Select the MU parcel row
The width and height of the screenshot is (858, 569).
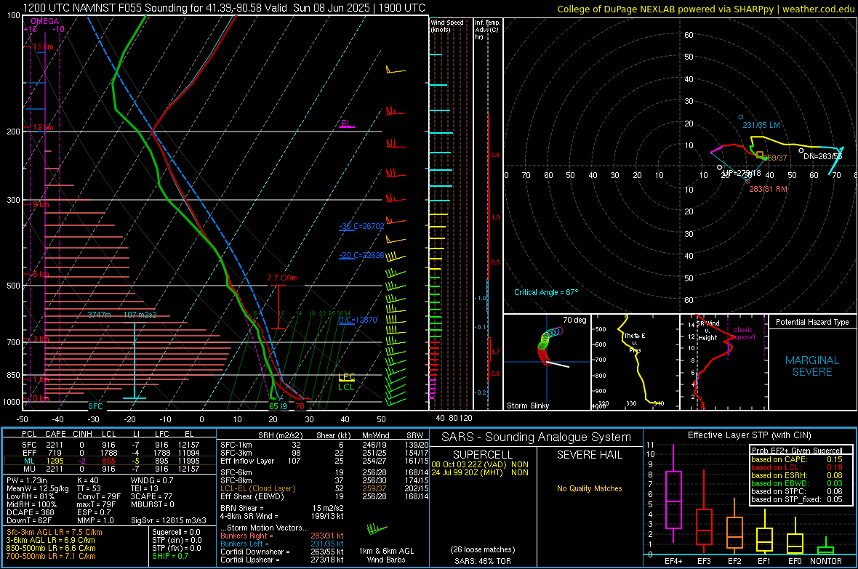[x=110, y=469]
